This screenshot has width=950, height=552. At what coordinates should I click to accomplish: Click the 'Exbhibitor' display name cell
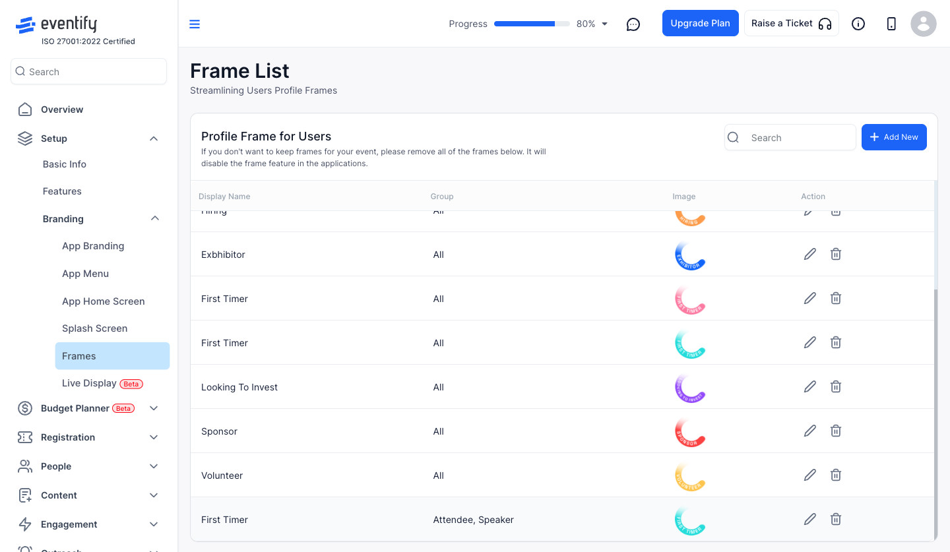(223, 255)
